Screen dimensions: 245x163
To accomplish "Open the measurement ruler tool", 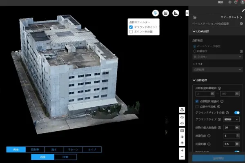I will pyautogui.click(x=176, y=13).
